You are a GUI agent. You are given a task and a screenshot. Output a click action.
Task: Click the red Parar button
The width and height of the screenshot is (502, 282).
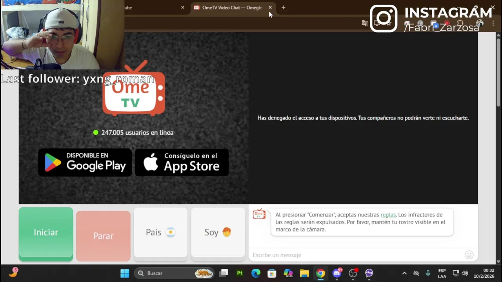pos(103,236)
